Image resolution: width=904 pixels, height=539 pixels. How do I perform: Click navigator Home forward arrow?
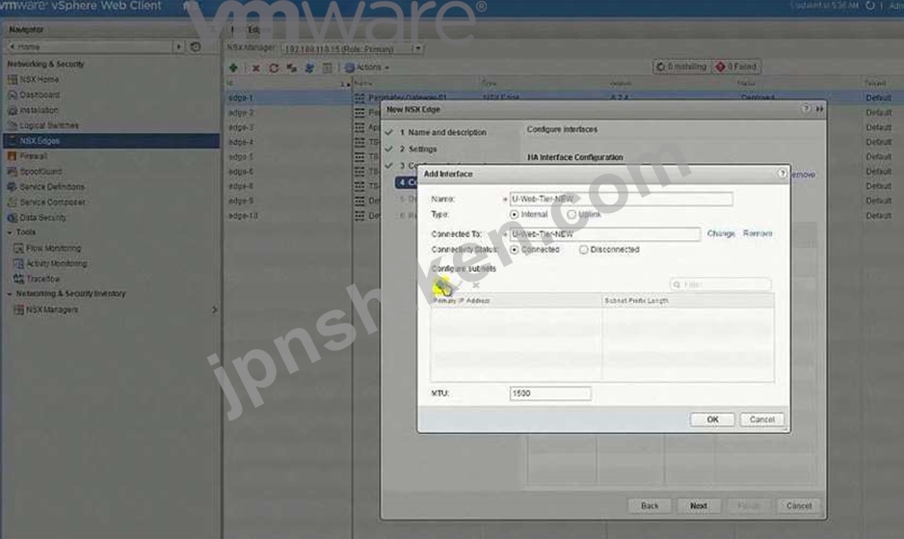[x=178, y=46]
